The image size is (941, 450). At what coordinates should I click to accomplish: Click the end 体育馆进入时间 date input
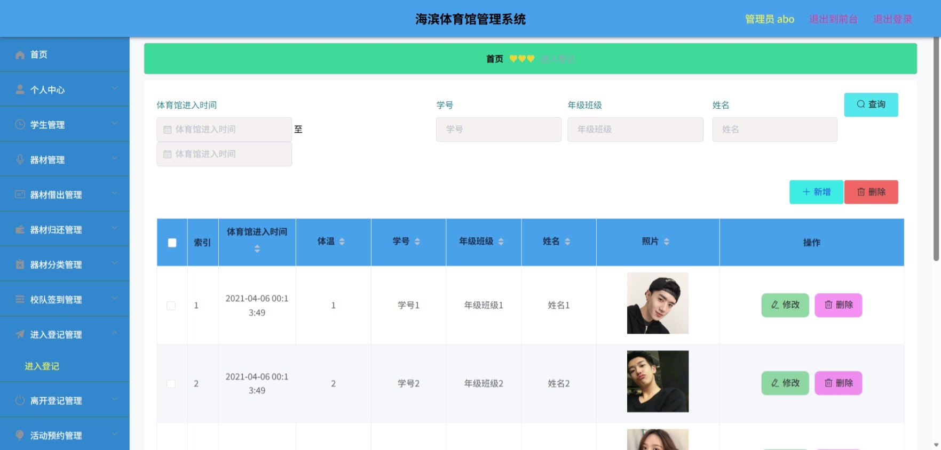click(x=224, y=154)
